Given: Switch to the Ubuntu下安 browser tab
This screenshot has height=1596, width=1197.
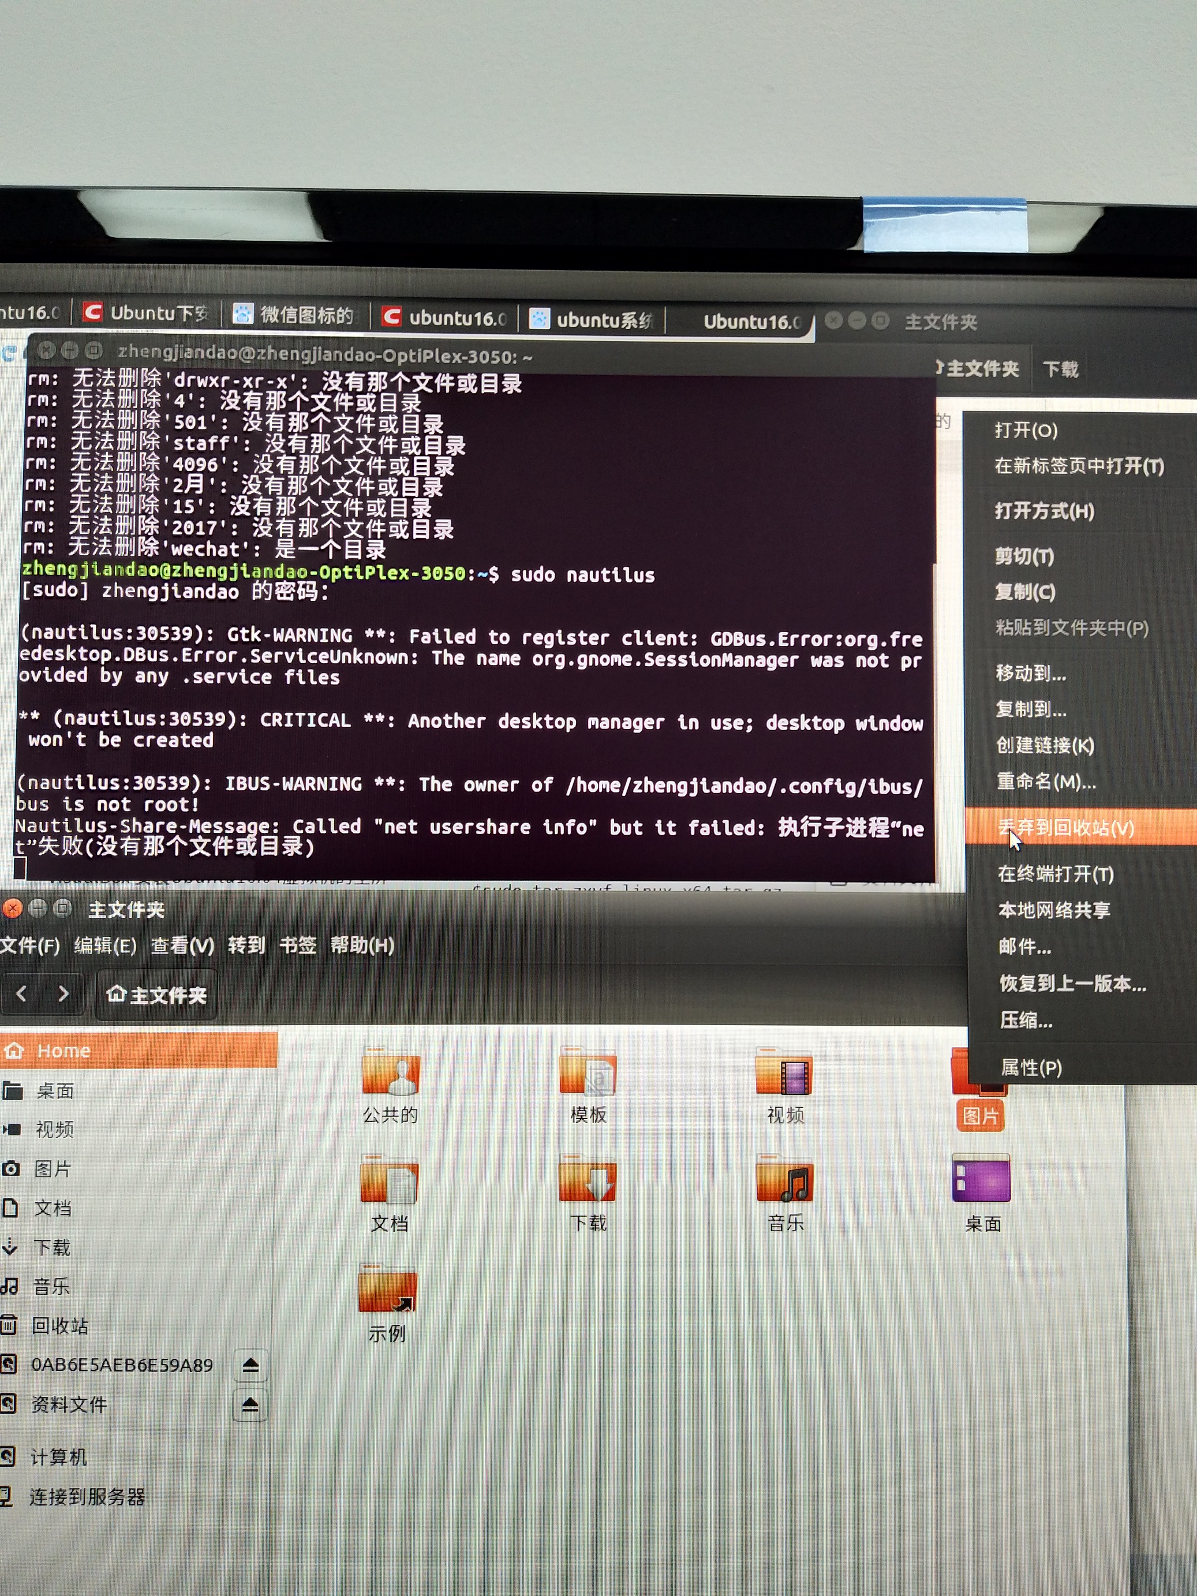Looking at the screenshot, I should pos(148,313).
